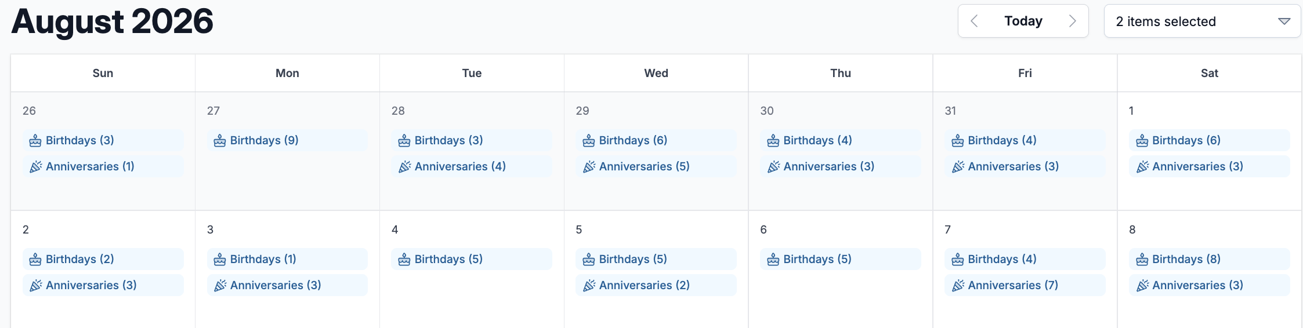Click the party popper icon on July 26

click(35, 167)
